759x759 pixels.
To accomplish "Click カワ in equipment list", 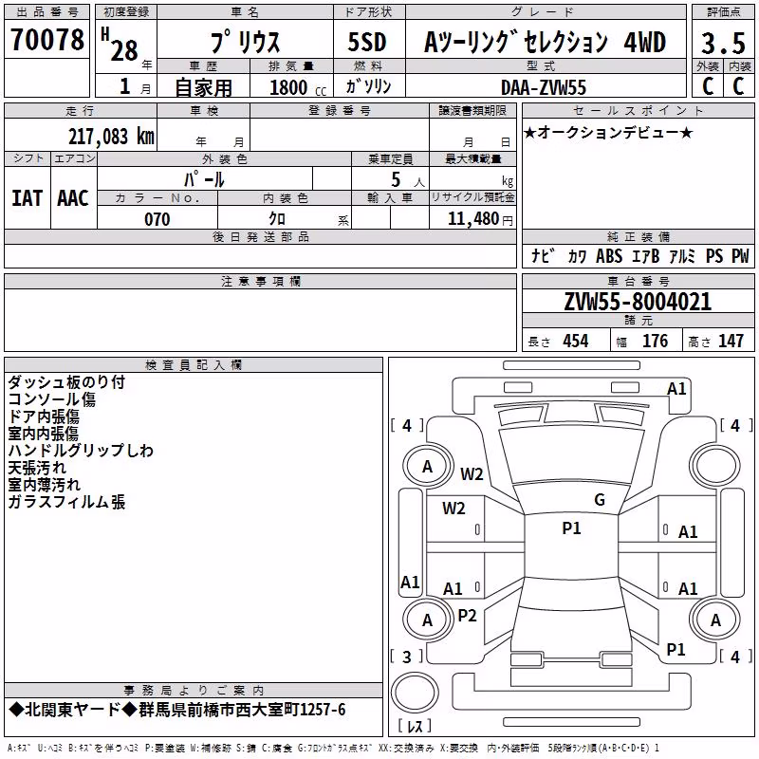I will 577,256.
